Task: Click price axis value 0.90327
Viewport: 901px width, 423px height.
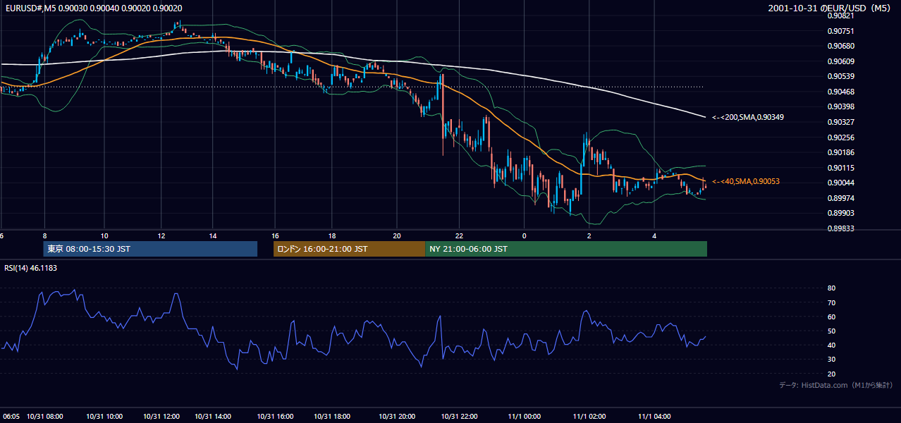Action: 841,122
